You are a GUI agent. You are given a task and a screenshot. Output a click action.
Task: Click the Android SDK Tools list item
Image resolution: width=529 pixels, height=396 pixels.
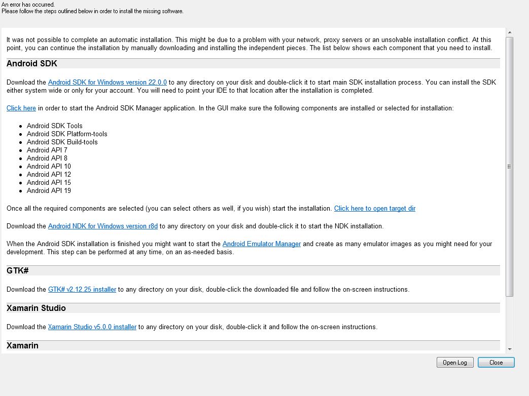[55, 126]
